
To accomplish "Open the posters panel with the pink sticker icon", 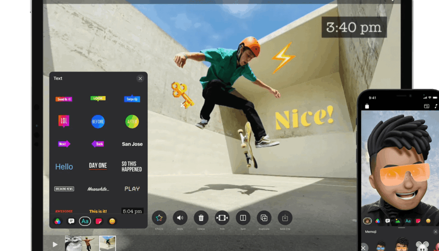I will pyautogui.click(x=98, y=221).
